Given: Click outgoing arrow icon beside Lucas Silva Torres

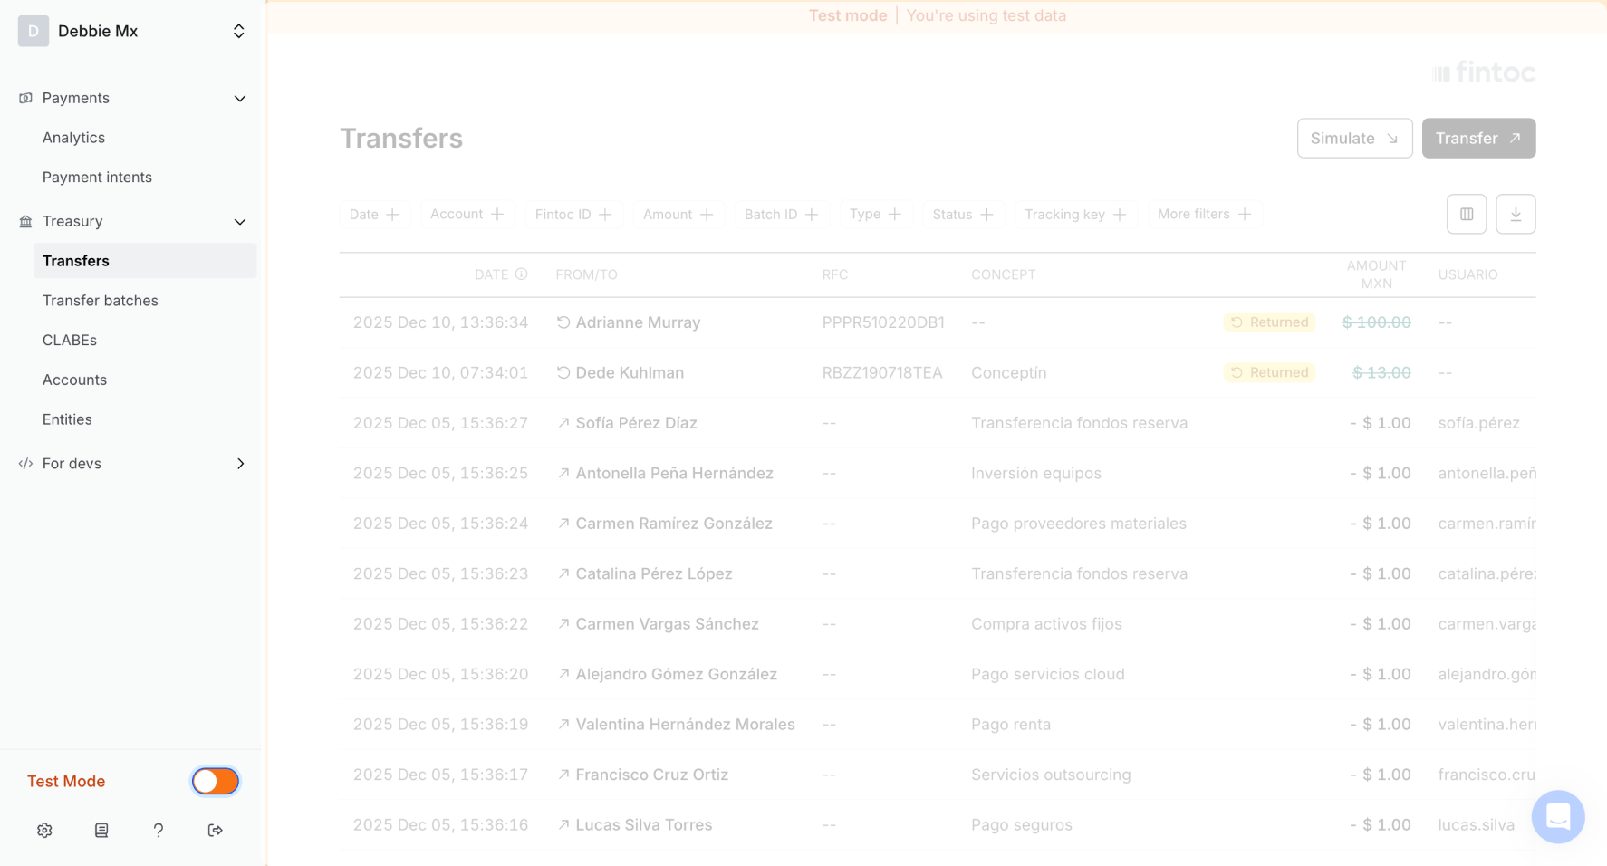Looking at the screenshot, I should [563, 825].
